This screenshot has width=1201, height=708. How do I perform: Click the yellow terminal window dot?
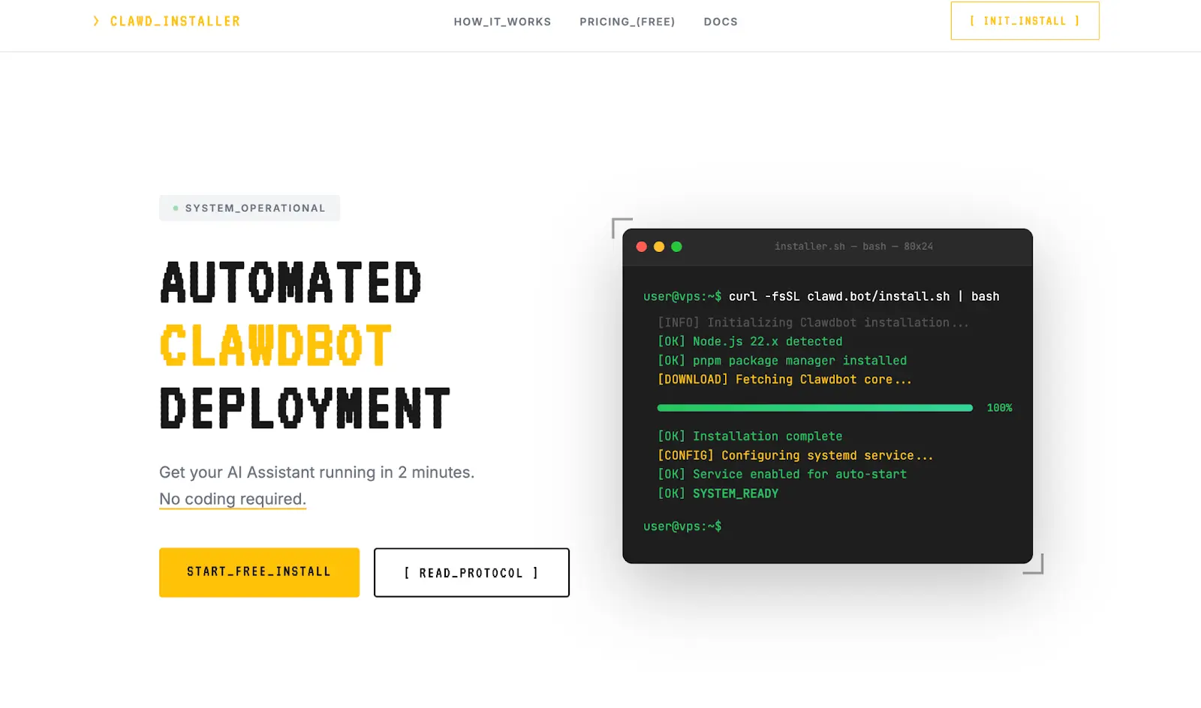pyautogui.click(x=659, y=247)
